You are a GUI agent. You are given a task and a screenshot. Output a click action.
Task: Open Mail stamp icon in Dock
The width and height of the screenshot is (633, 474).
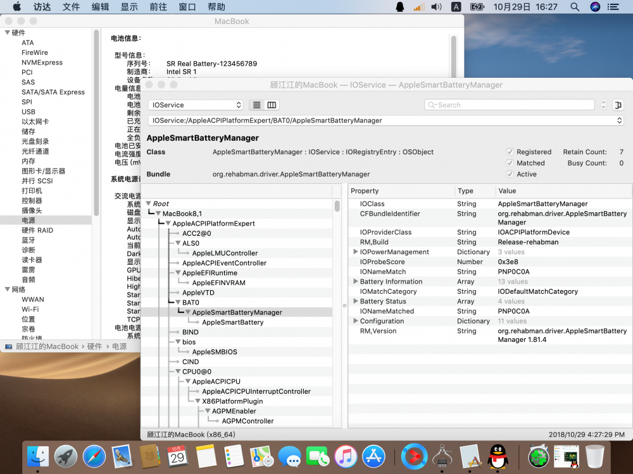point(122,456)
